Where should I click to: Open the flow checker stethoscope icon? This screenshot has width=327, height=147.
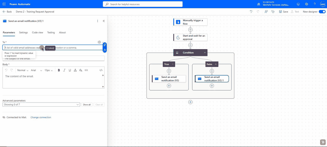pyautogui.click(x=273, y=12)
